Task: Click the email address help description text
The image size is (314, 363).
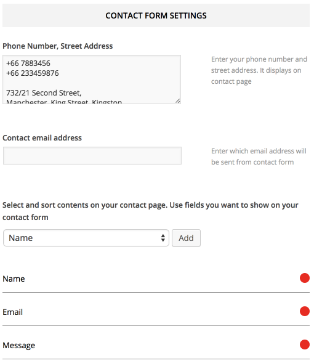Action: coord(259,157)
